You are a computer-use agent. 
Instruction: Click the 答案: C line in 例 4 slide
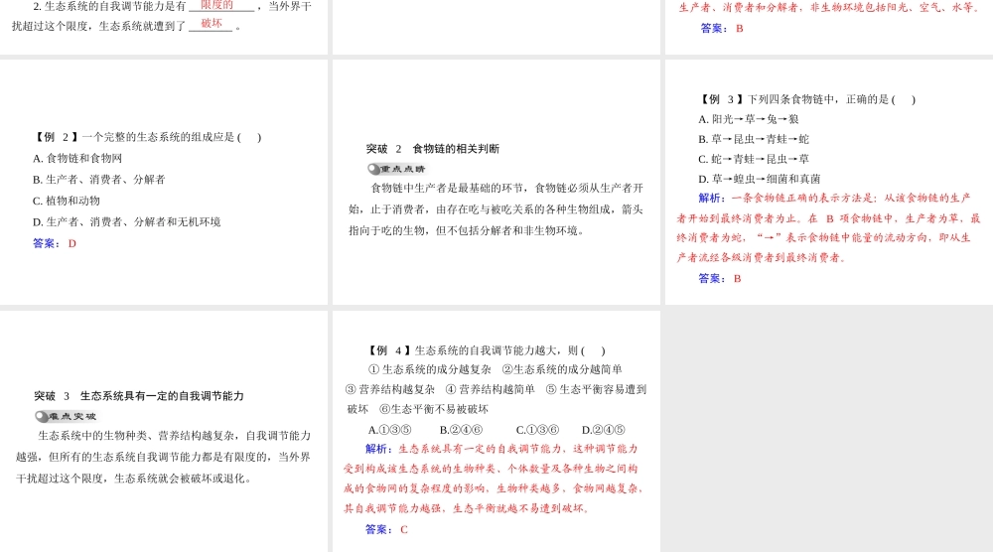click(386, 529)
